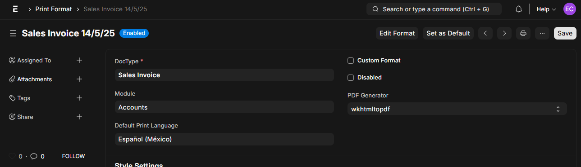Click the print icon button
This screenshot has width=581, height=167.
click(523, 33)
